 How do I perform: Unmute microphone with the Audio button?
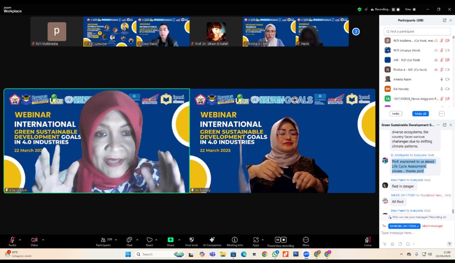coord(12,240)
